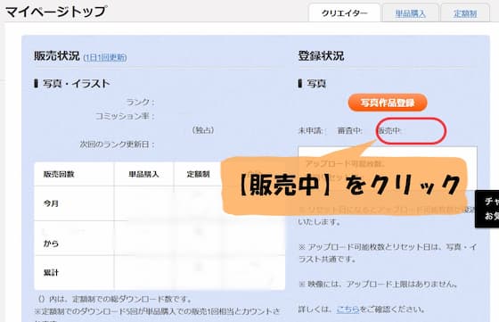Click the 販売回数 table header

pos(59,174)
